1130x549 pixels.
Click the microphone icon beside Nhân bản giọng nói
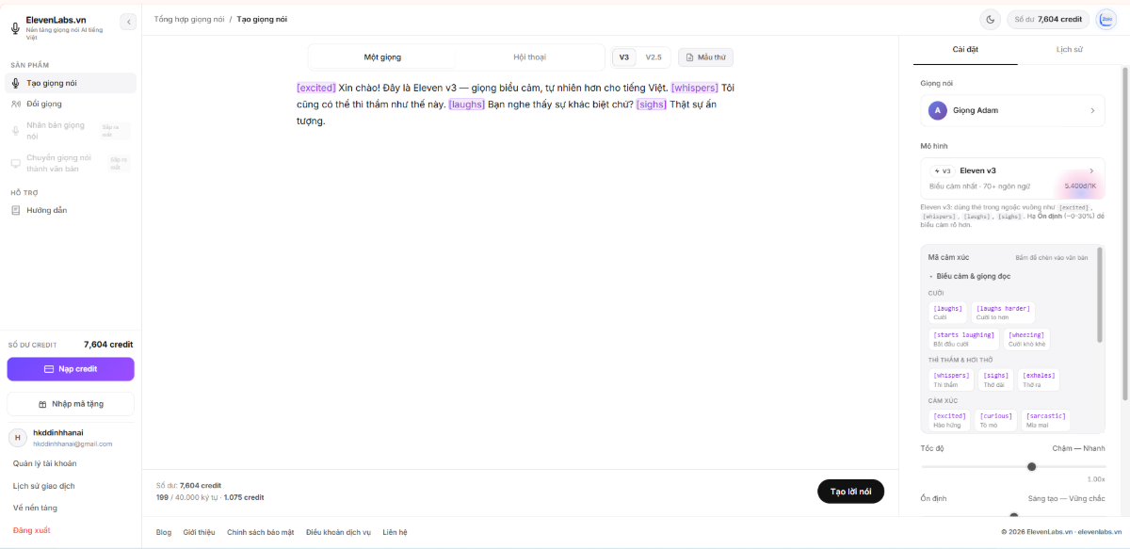coord(16,130)
